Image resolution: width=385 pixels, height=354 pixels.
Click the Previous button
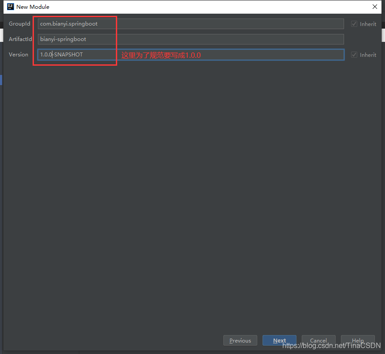(x=240, y=340)
